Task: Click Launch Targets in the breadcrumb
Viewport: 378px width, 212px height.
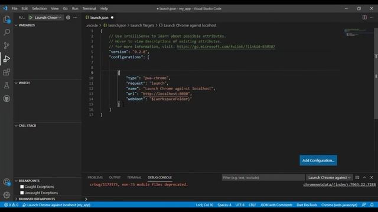Action: click(142, 25)
